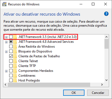Confirm changes with the OK button
Screen dimensions: 112x99
click(x=74, y=93)
